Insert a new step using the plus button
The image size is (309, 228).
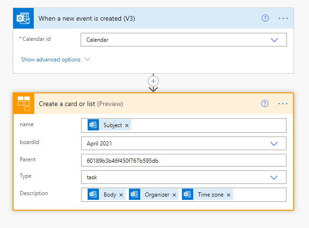point(153,81)
